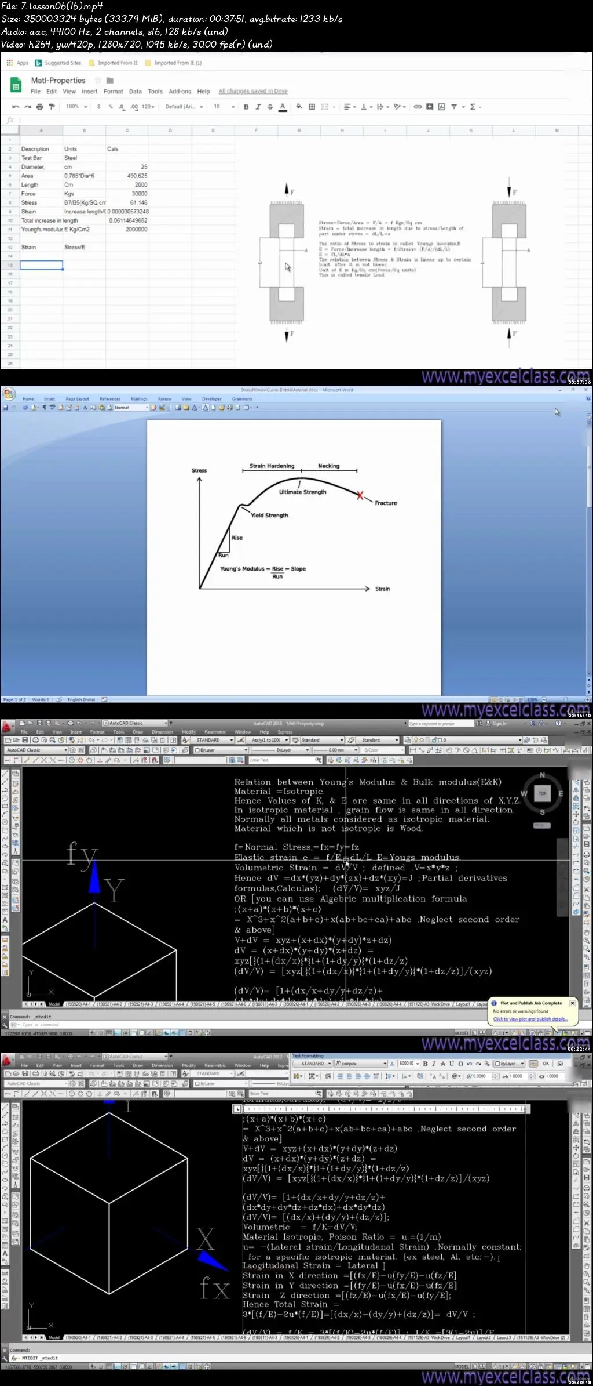Viewport: 593px width, 1386px height.
Task: Open the Office button in Word
Action: 9,394
